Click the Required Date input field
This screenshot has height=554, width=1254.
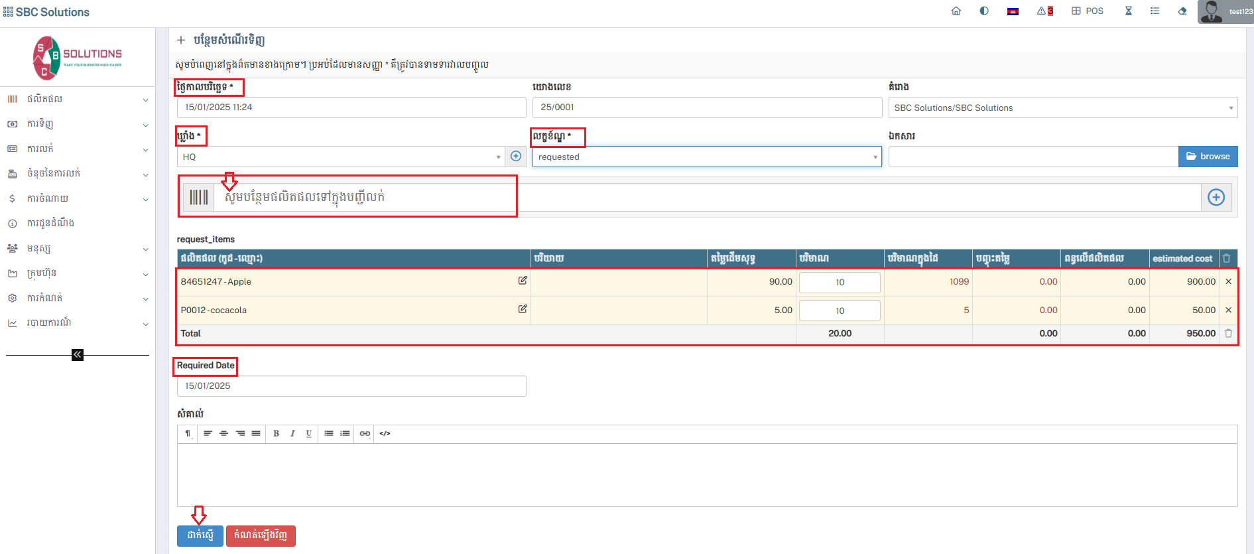point(351,386)
